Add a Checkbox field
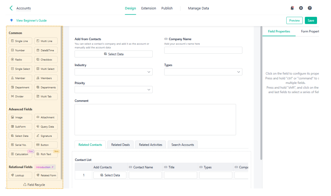Viewport: 331px width, 196px height. [x=46, y=59]
